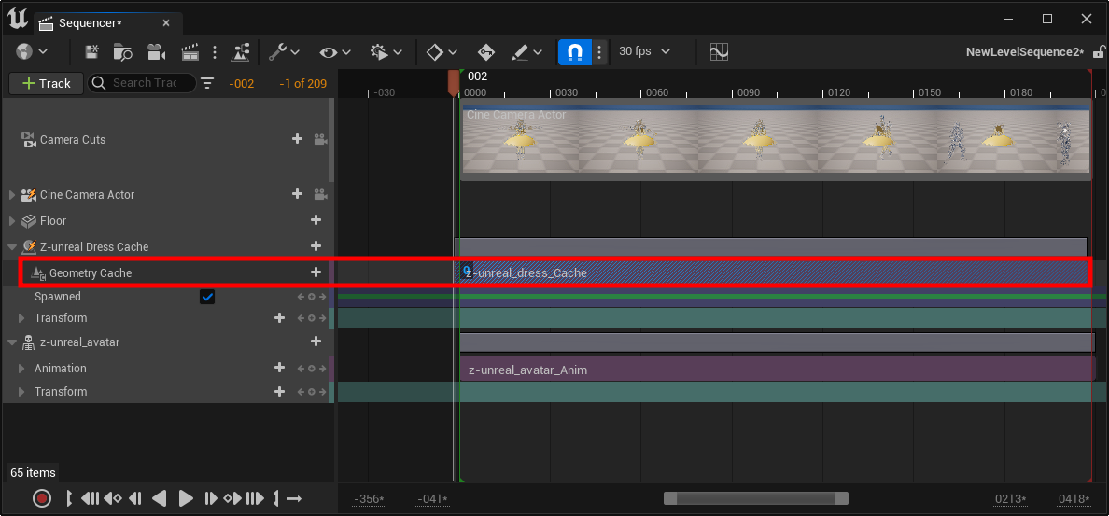
Task: Click the + Track button
Action: click(x=47, y=83)
